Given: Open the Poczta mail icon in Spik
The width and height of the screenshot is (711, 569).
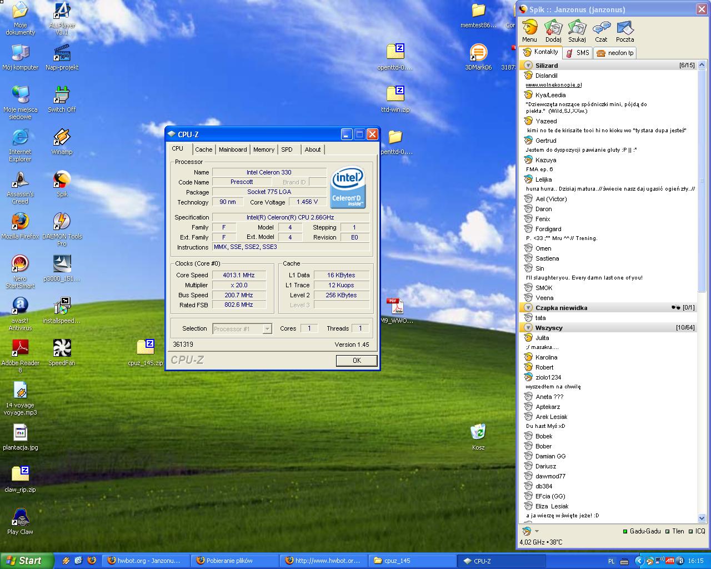Looking at the screenshot, I should pos(625,32).
